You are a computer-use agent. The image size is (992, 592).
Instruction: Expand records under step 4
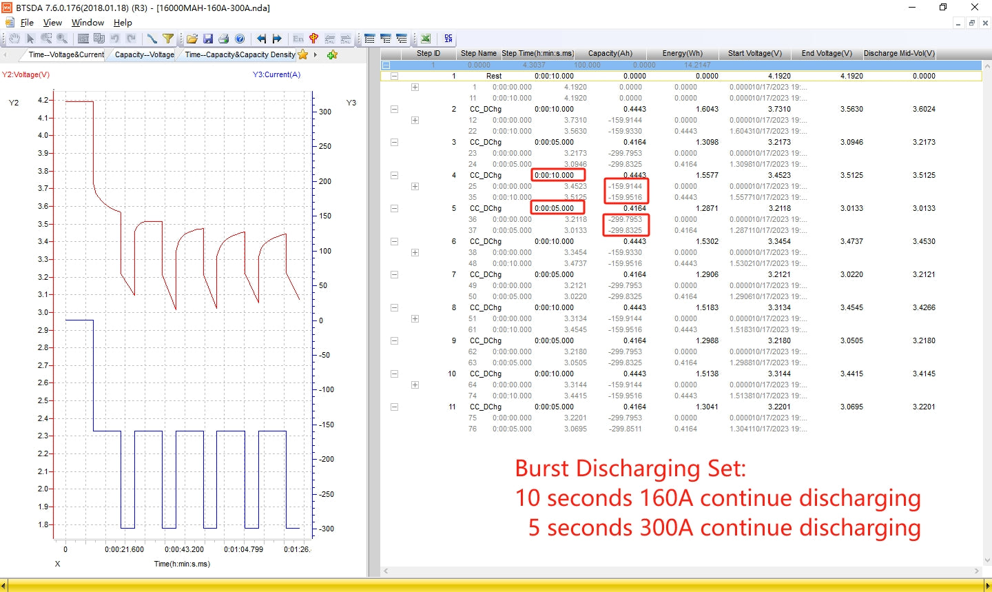(415, 186)
